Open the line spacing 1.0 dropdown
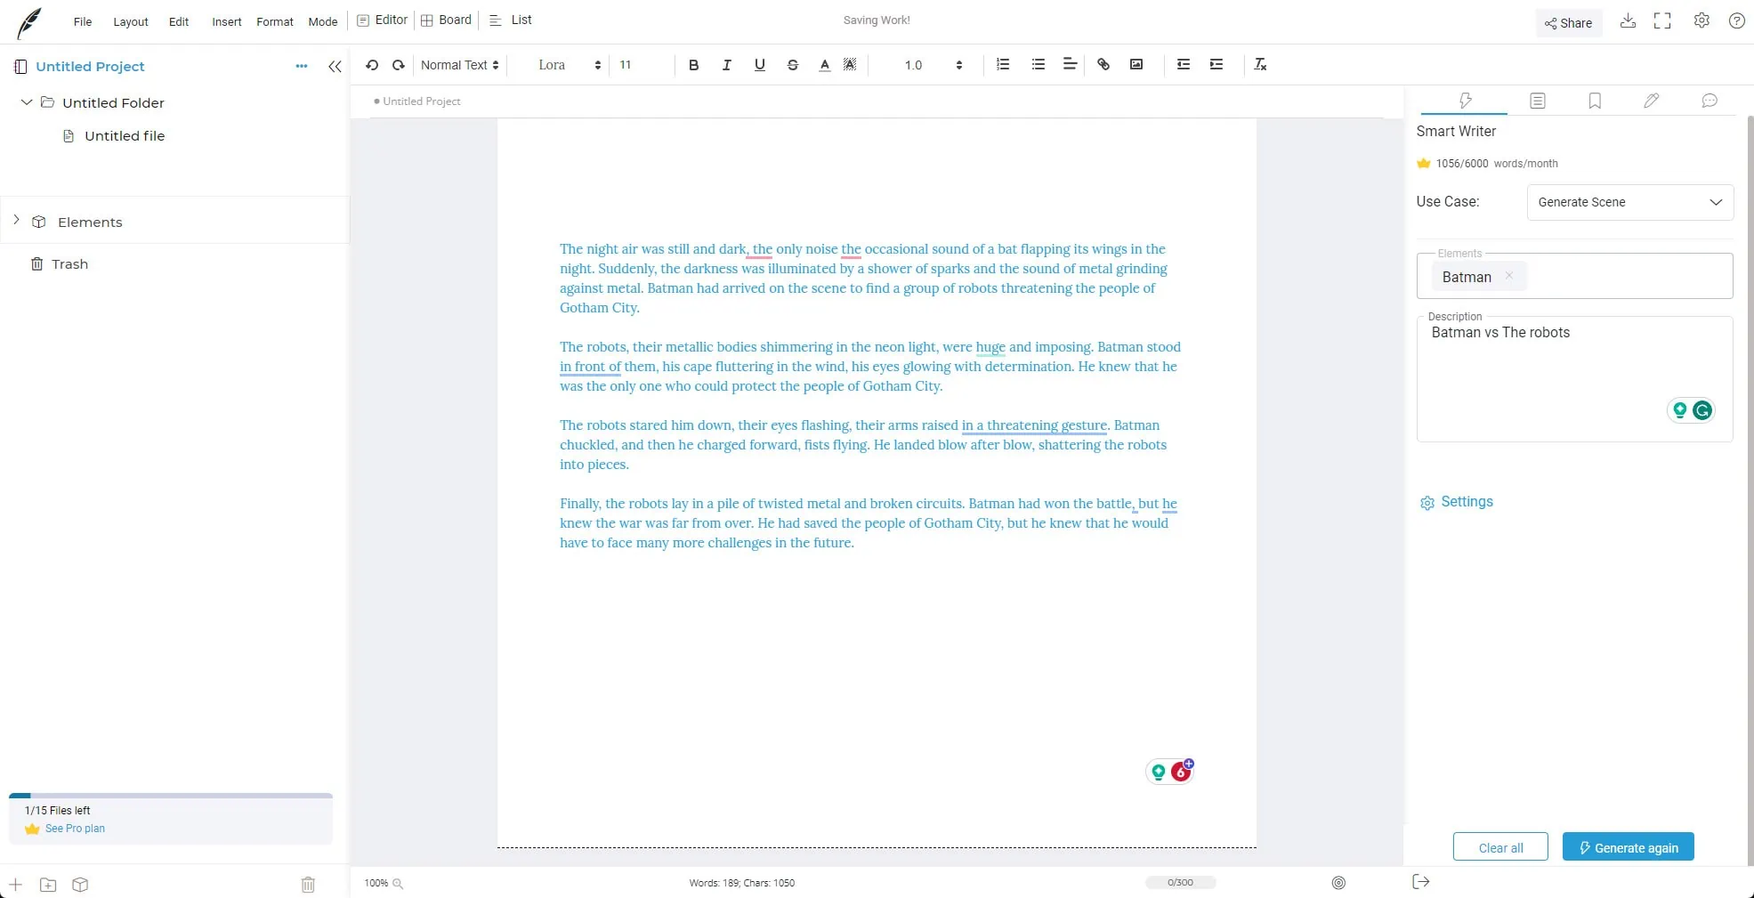 [x=933, y=65]
